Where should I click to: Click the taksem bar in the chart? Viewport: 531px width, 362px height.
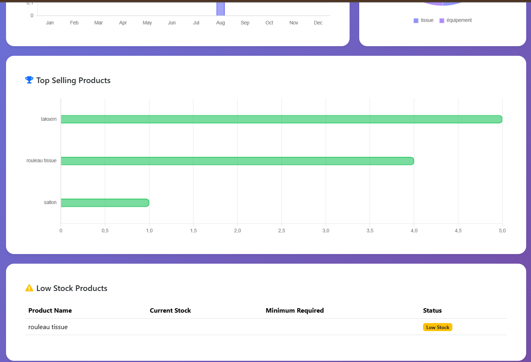(281, 119)
